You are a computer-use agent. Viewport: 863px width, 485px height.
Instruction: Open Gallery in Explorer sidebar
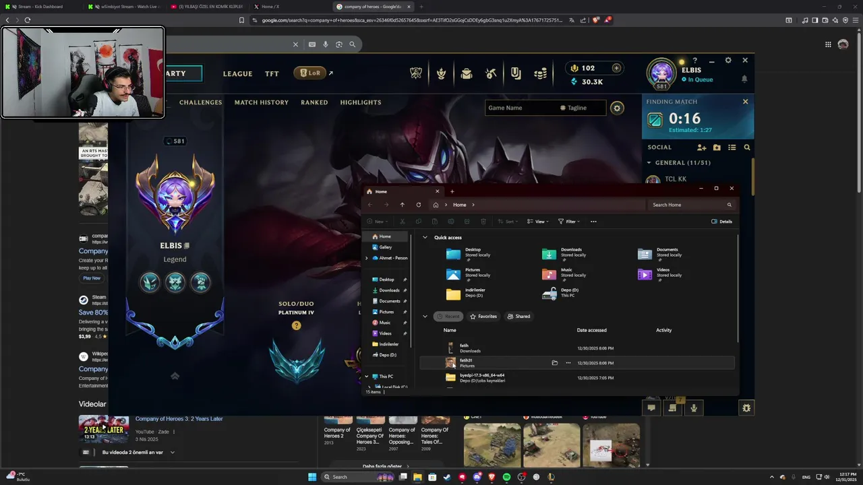pyautogui.click(x=386, y=247)
